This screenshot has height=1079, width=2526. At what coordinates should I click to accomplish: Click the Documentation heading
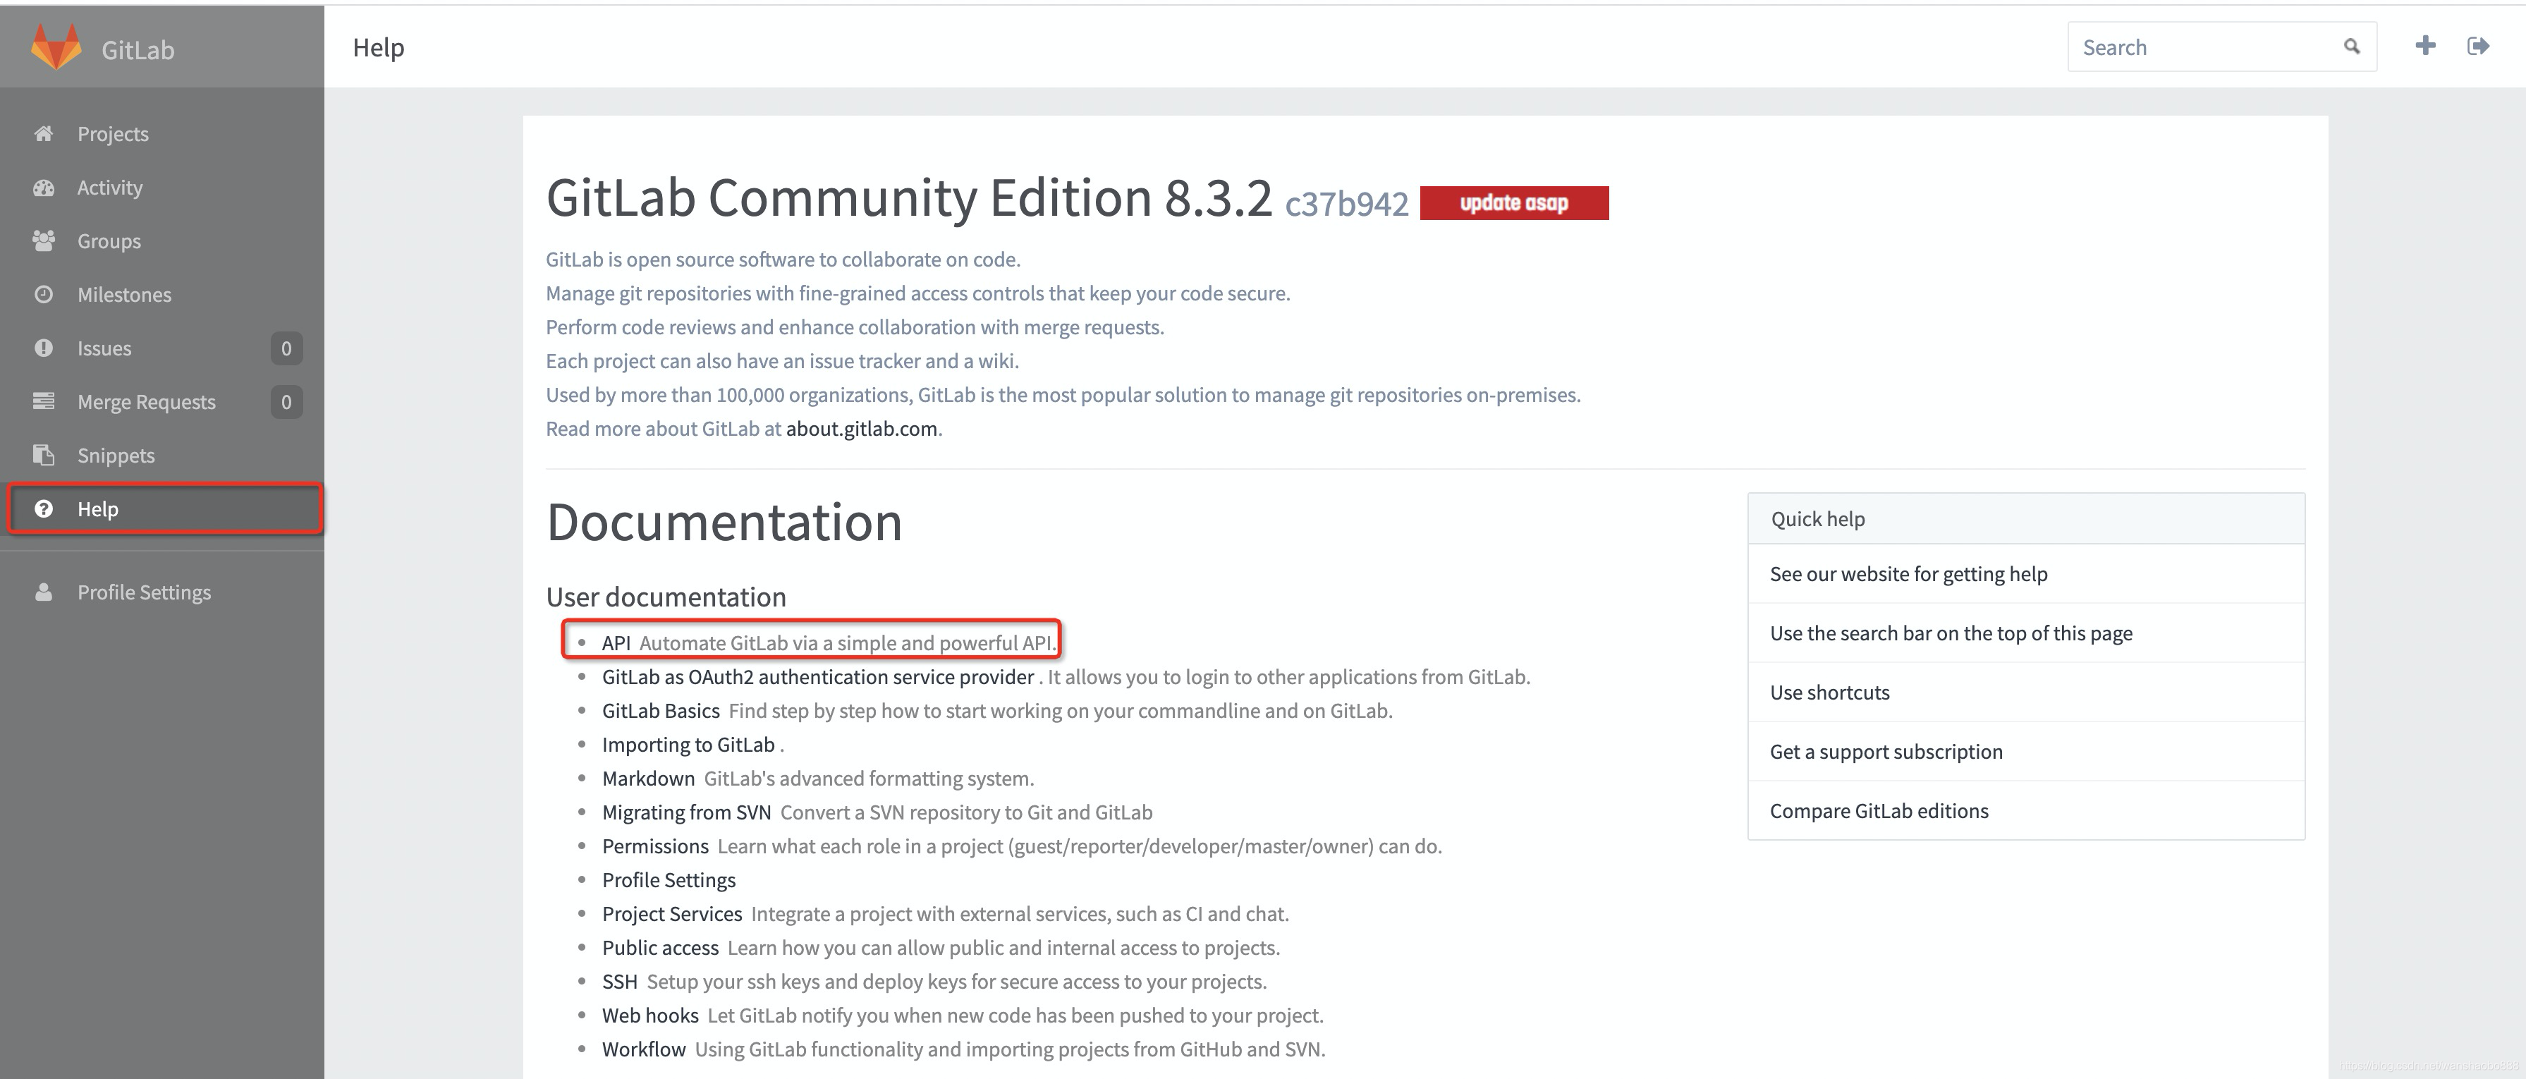coord(724,522)
